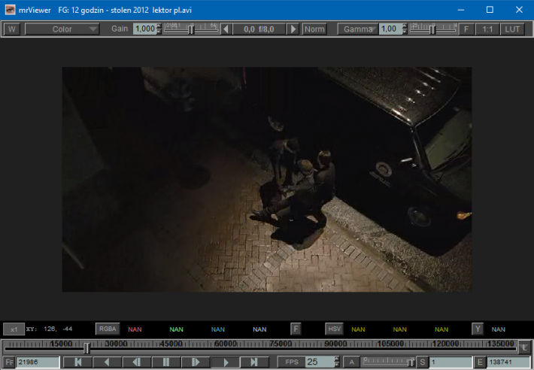Toggle the Norm normalize button
This screenshot has height=370, width=534.
314,29
